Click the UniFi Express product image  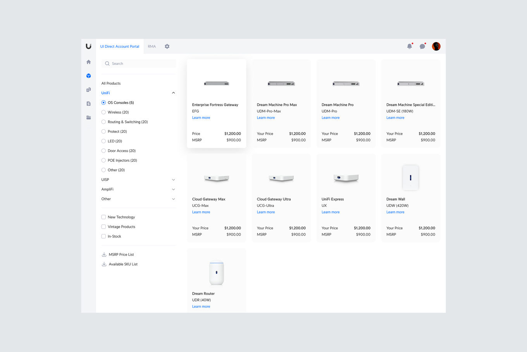tap(346, 178)
